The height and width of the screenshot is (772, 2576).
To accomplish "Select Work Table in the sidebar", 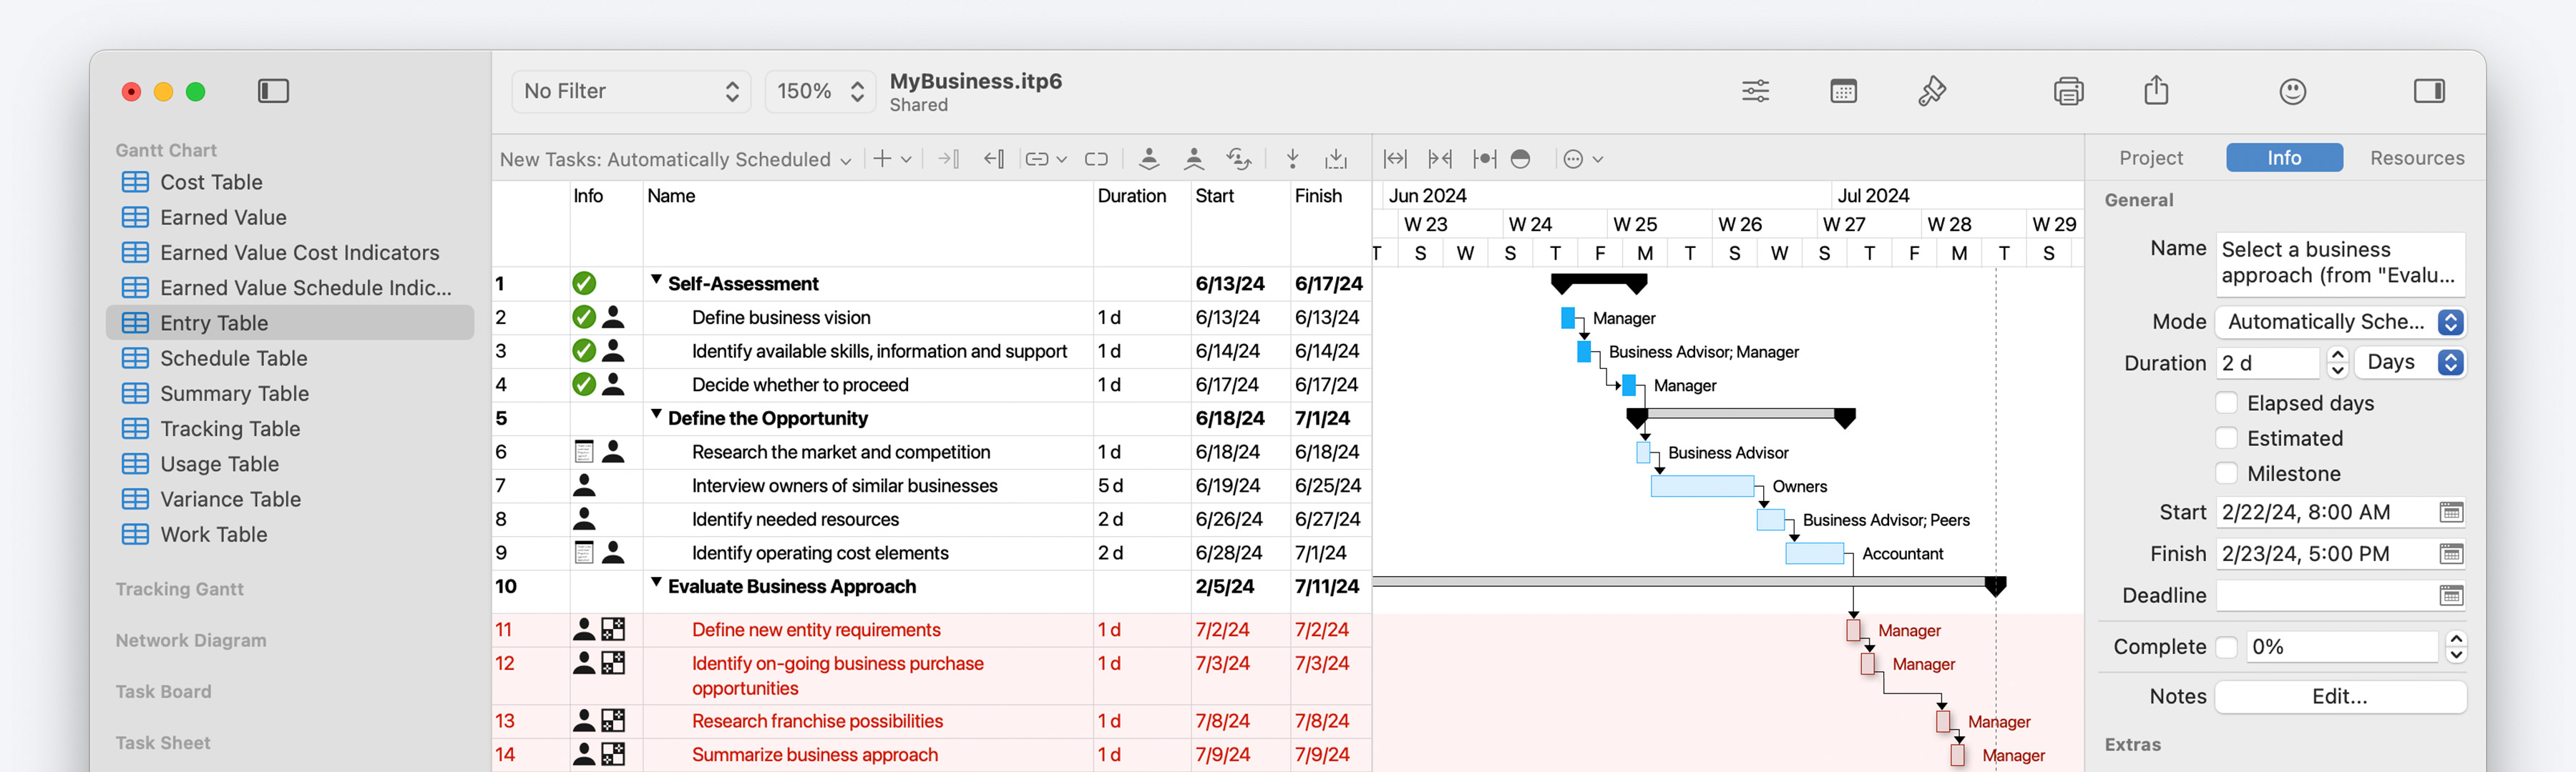I will pos(290,534).
